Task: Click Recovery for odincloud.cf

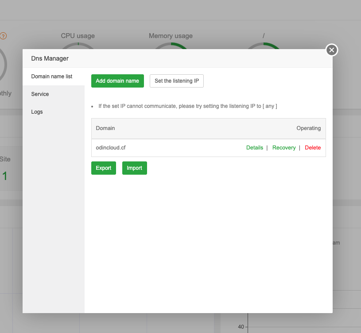Action: [284, 148]
